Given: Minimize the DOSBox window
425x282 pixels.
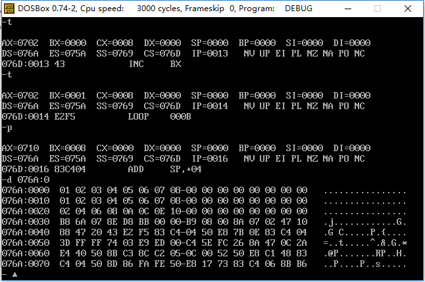Looking at the screenshot, I should [348, 9].
